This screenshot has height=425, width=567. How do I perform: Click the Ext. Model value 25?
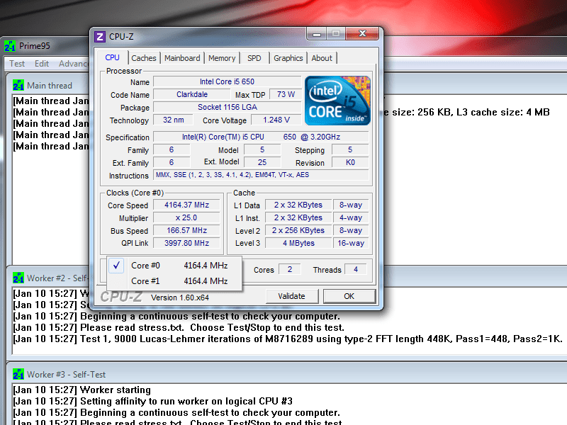point(262,163)
